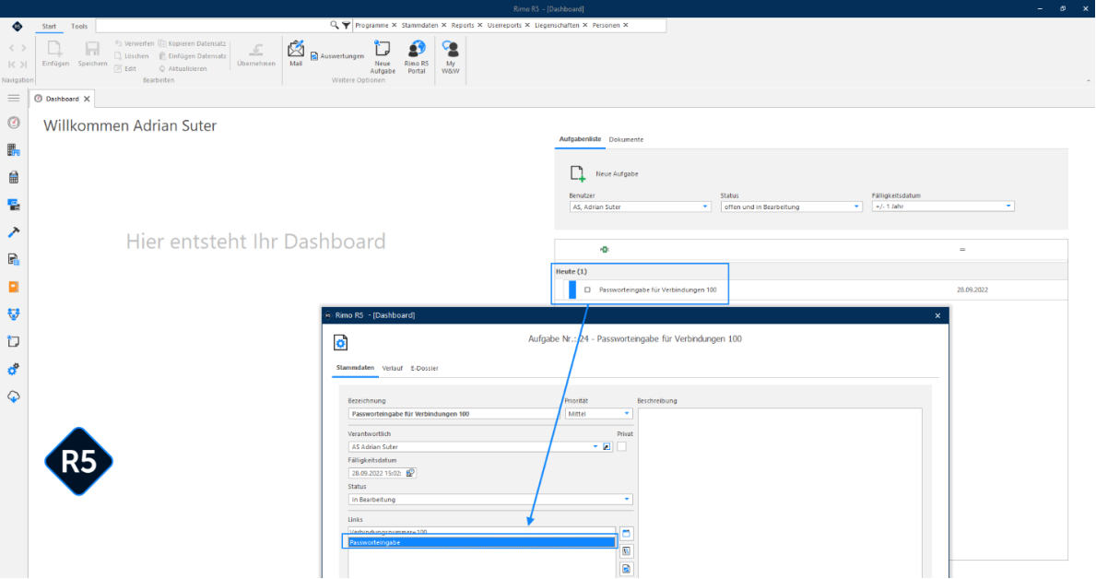1096x579 pixels.
Task: Toggle the Privat checkbox
Action: pos(621,446)
